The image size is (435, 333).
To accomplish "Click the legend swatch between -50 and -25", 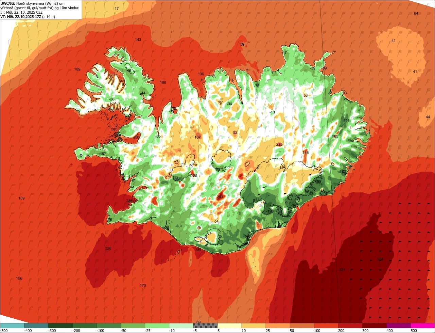I will pos(133,326).
